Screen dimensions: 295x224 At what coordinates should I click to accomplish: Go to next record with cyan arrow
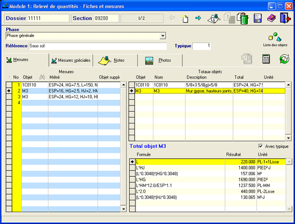tap(198, 18)
